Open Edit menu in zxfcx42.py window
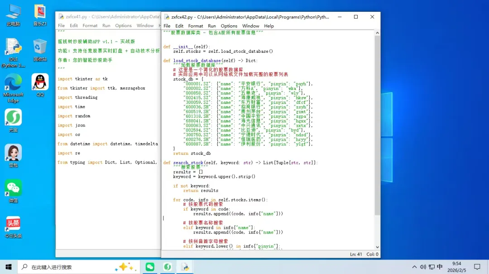This screenshot has width=489, height=274. click(179, 26)
